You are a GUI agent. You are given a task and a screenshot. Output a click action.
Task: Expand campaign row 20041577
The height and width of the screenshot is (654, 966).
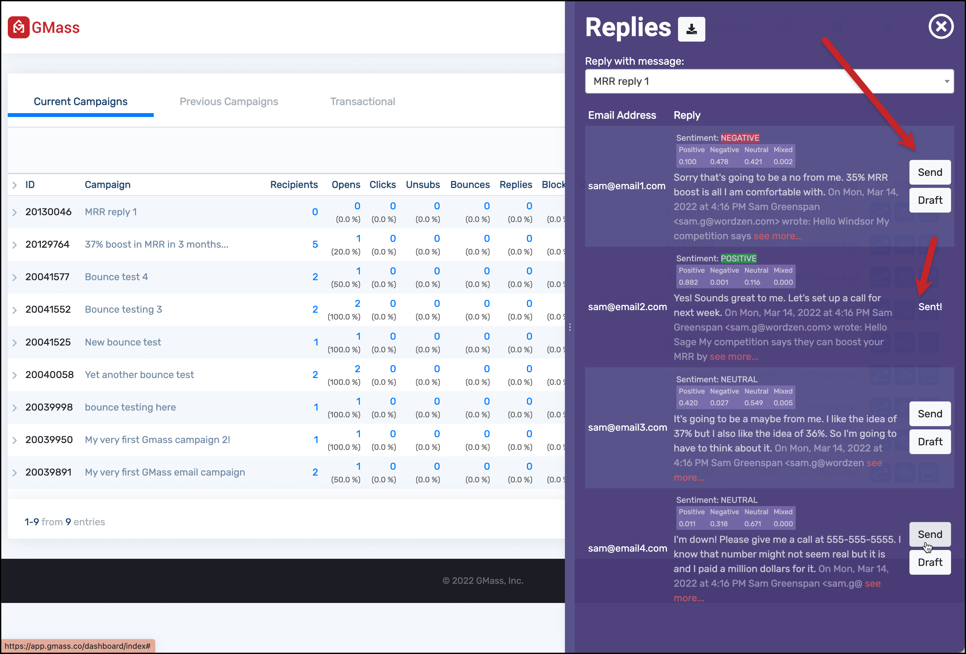pos(15,277)
